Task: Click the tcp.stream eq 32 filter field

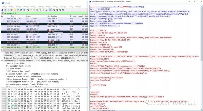Action: coord(45,13)
